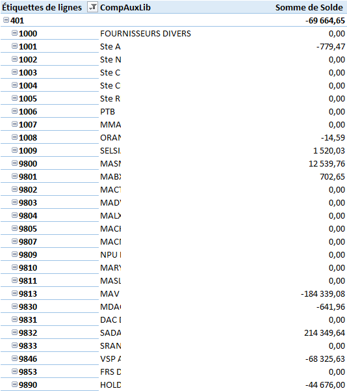Collapse the 1002 row
Image resolution: width=347 pixels, height=391 pixels.
15,59
